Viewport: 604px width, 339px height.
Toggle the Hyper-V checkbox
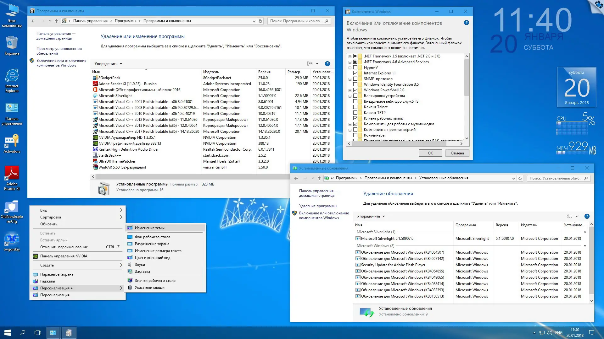[x=355, y=67]
